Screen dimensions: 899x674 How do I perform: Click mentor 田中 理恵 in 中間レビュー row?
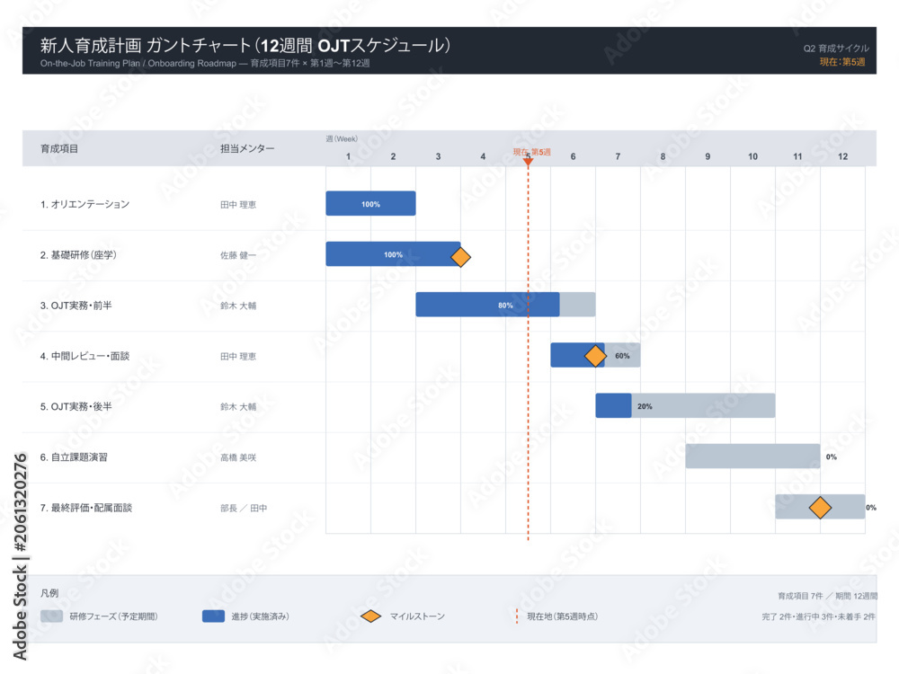238,356
